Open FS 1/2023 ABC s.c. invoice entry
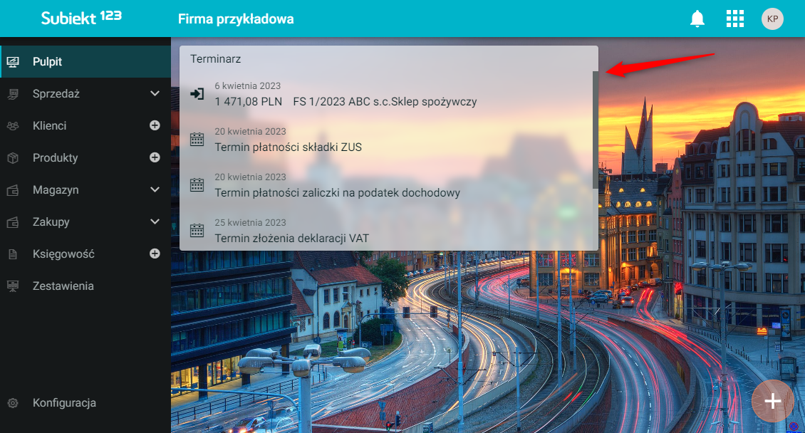805x433 pixels. pos(386,95)
